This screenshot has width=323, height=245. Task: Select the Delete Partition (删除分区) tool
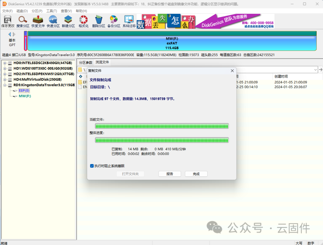click(x=99, y=22)
